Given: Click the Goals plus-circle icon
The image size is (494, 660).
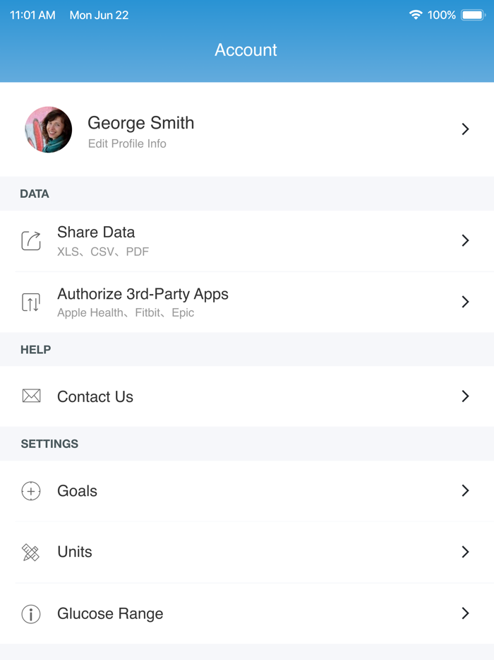Looking at the screenshot, I should click(x=31, y=490).
